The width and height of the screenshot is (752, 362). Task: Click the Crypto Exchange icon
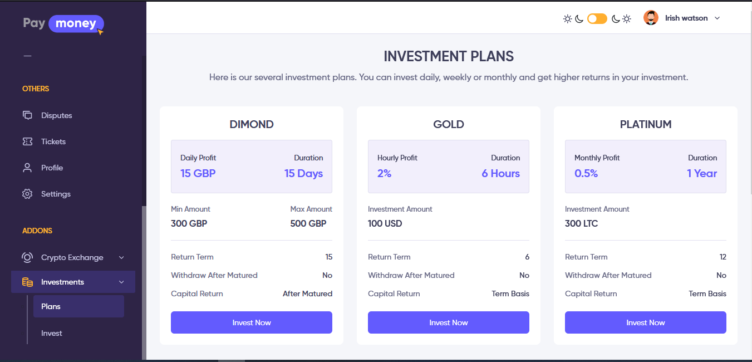(27, 257)
